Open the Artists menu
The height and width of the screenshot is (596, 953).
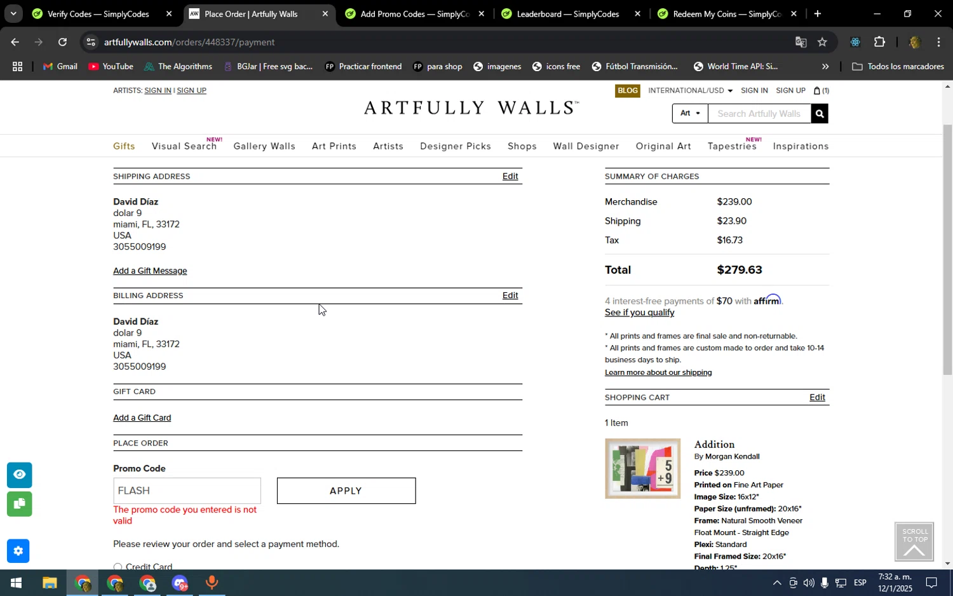(x=388, y=146)
